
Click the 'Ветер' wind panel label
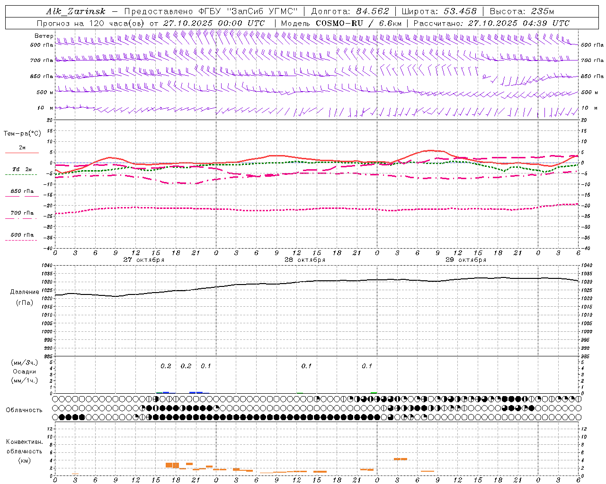[44, 36]
